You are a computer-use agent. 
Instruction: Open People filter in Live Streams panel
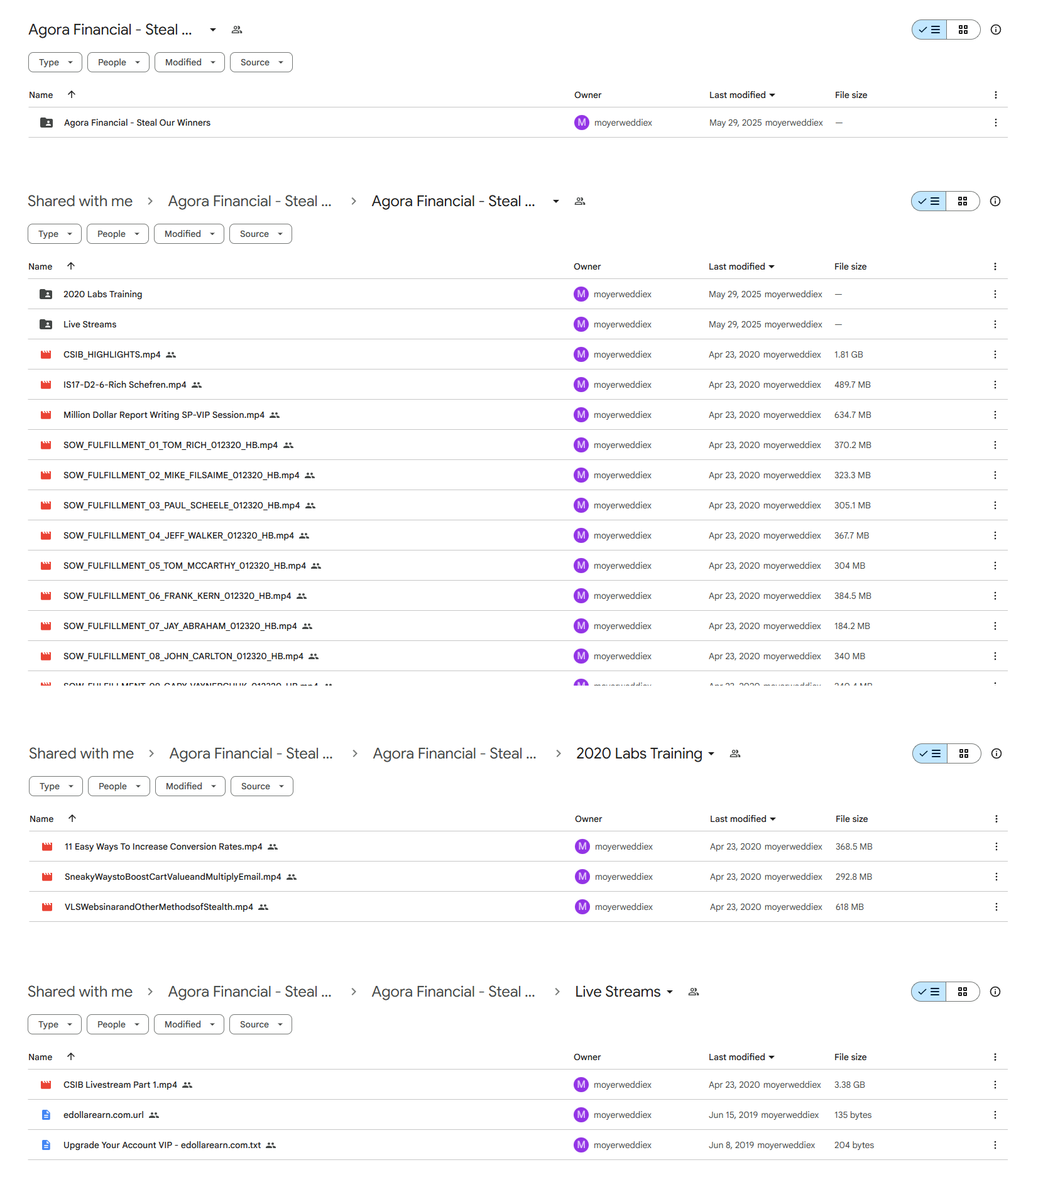point(117,1024)
